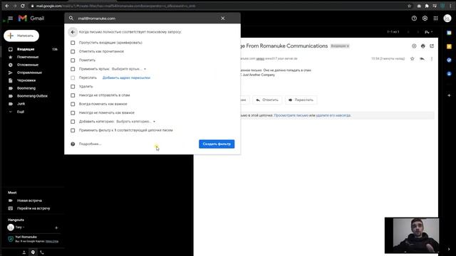Click the browser reload button
This screenshot has width=456, height=256.
[x=23, y=6]
